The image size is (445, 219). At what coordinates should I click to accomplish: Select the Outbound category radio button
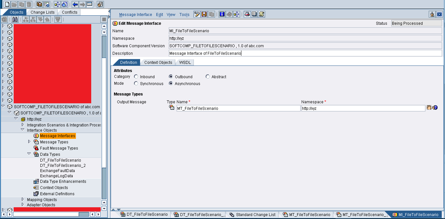point(170,77)
